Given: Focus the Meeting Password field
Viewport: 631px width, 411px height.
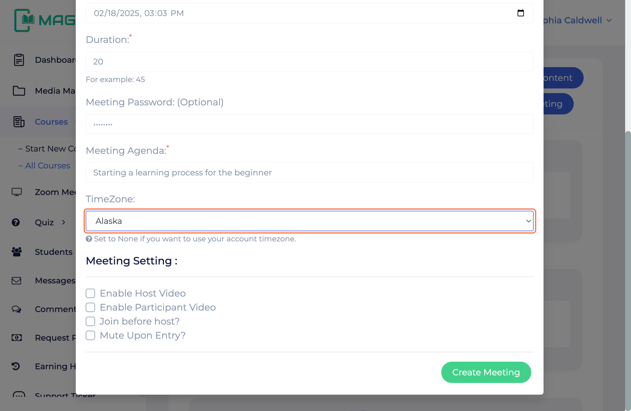Looking at the screenshot, I should (310, 124).
